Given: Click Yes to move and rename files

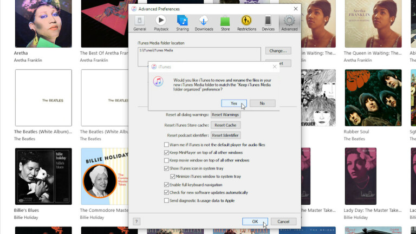Looking at the screenshot, I should click(x=234, y=103).
